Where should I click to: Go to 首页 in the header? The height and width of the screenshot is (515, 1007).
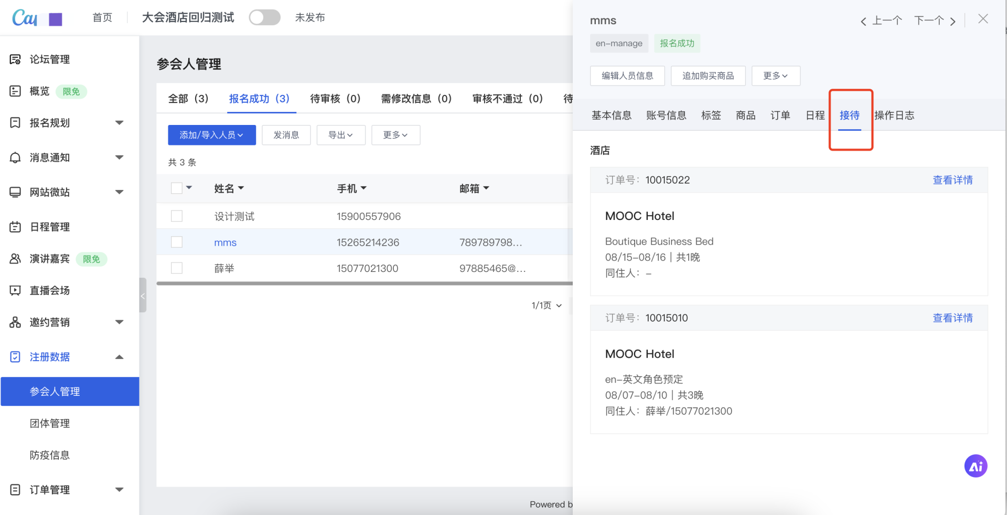pyautogui.click(x=102, y=18)
